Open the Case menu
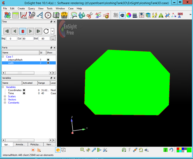Image resolution: width=193 pixels, height=159 pixels. [71, 8]
